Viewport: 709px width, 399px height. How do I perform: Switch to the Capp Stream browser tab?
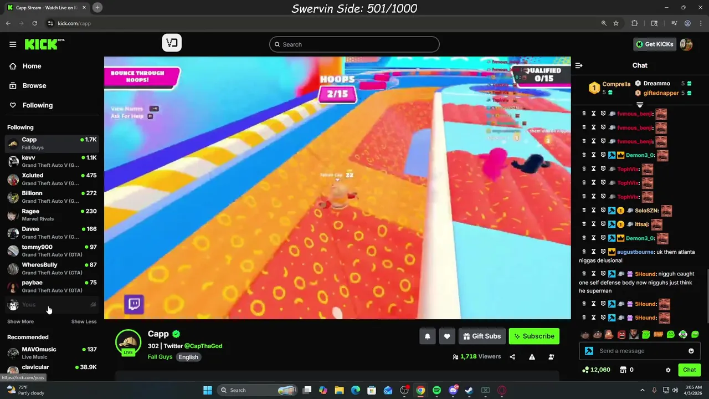47,8
